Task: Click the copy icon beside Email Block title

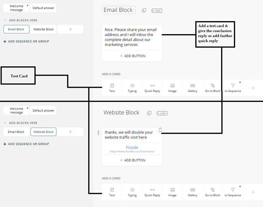Action: pyautogui.click(x=144, y=10)
